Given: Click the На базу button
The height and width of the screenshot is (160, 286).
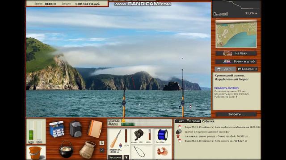Looking at the screenshot, I should [236, 53].
